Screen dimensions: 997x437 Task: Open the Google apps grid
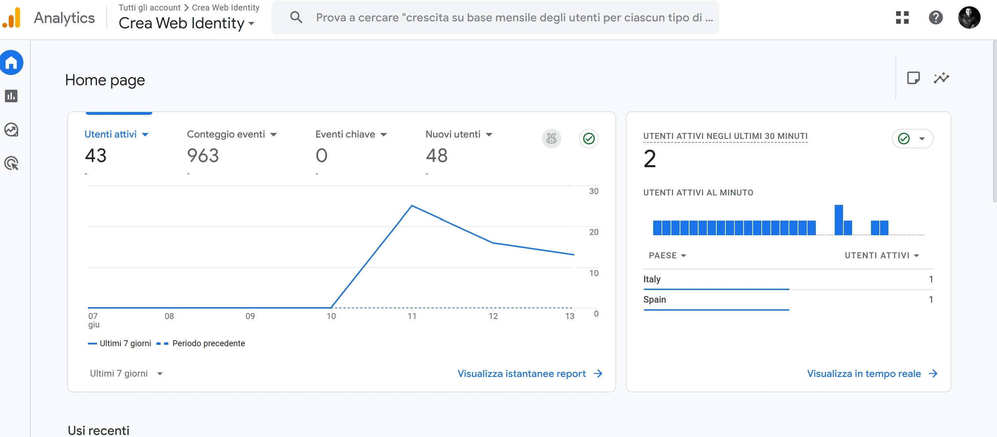click(902, 17)
